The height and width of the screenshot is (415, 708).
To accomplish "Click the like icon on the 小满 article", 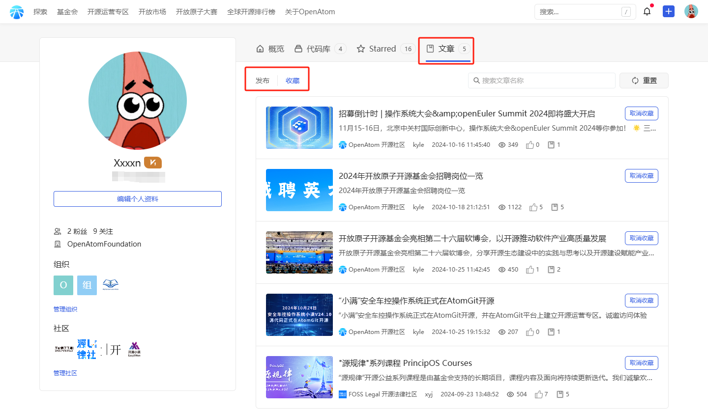I will point(530,332).
